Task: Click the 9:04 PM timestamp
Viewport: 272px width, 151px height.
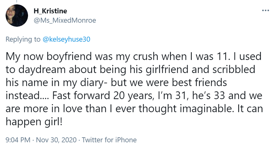Action: click(x=18, y=140)
